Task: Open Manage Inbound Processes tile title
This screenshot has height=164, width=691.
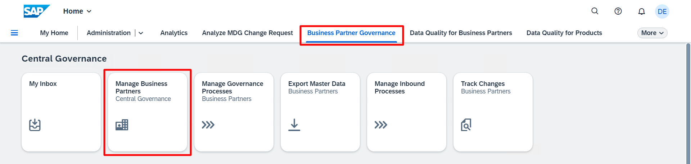Action: 399,87
